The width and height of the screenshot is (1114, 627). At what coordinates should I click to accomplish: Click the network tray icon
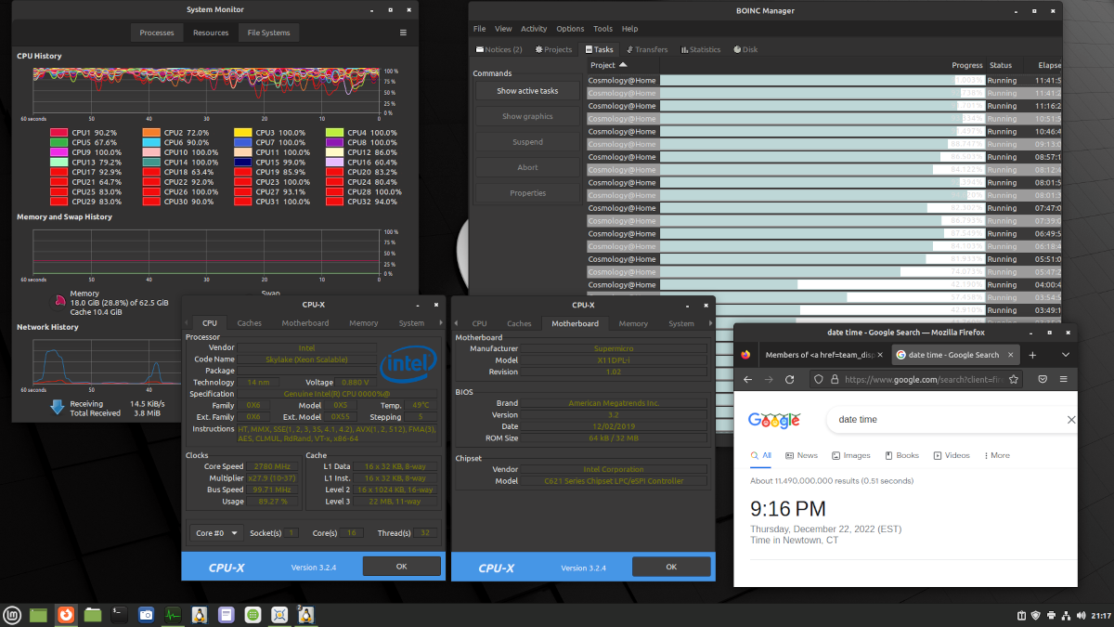click(1066, 615)
